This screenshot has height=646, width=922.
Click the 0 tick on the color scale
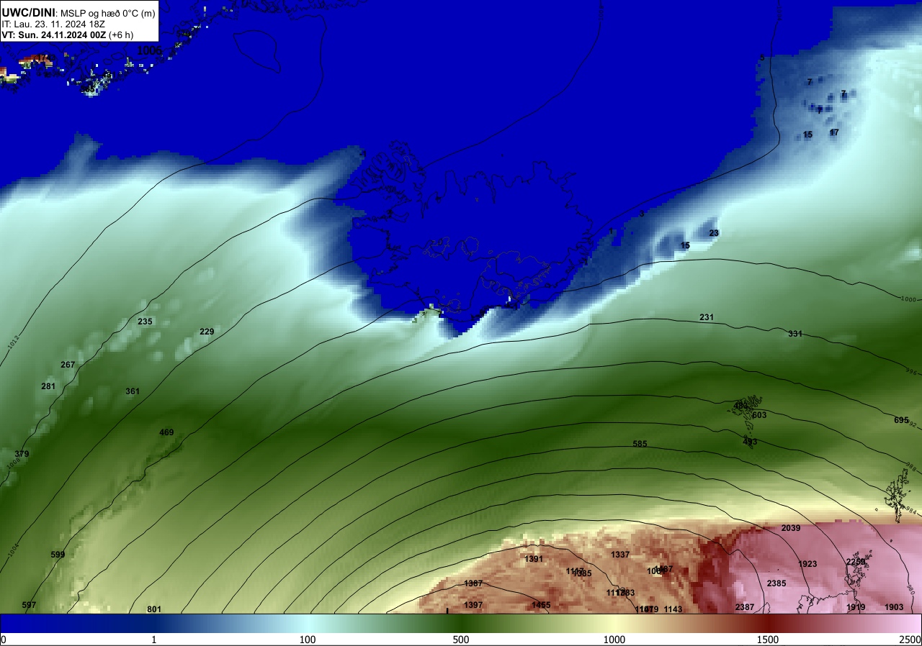(x=4, y=640)
